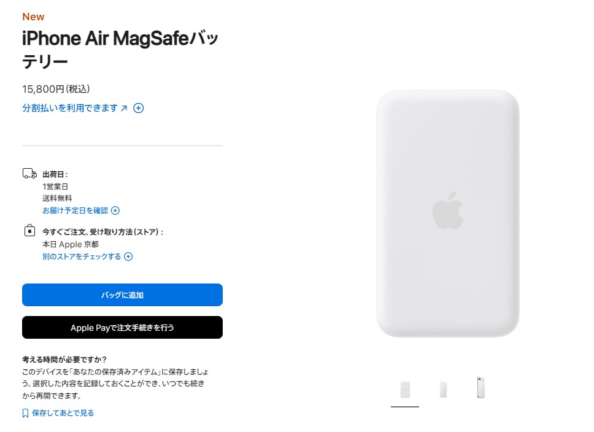This screenshot has width=594, height=432.
Task: Open the お届け予定日を確認 link
Action: point(75,210)
